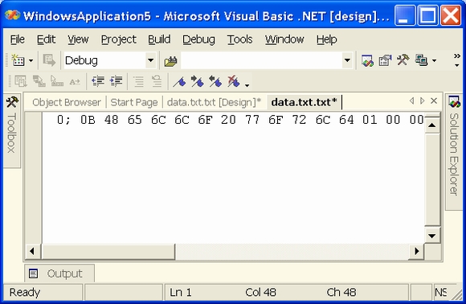Screen dimensions: 466x304
Task: Expand the Find combo box arrow
Action: (347, 60)
